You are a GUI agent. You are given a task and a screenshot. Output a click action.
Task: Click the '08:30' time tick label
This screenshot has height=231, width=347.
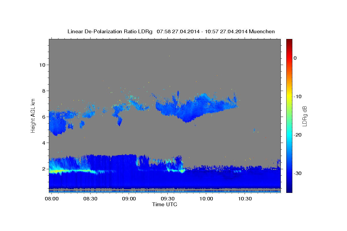point(90,199)
